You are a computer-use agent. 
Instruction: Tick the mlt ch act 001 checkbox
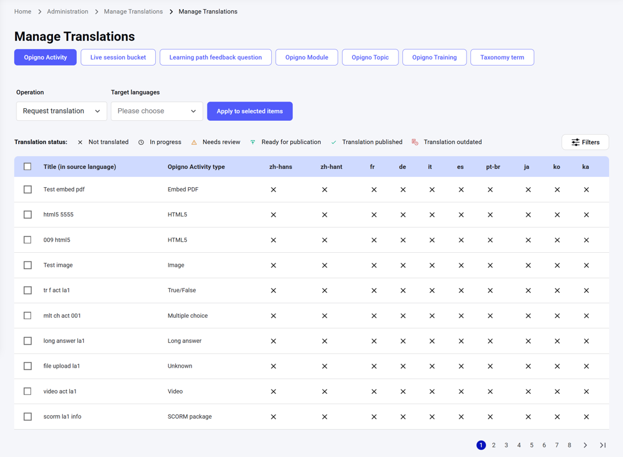tap(27, 316)
